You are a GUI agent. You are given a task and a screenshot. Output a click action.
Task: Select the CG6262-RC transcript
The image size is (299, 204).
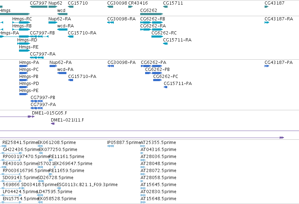[x=157, y=37]
